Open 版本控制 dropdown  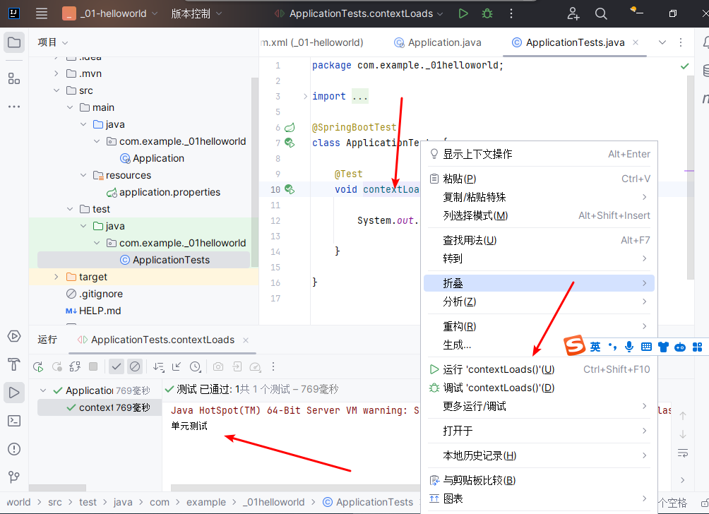196,13
